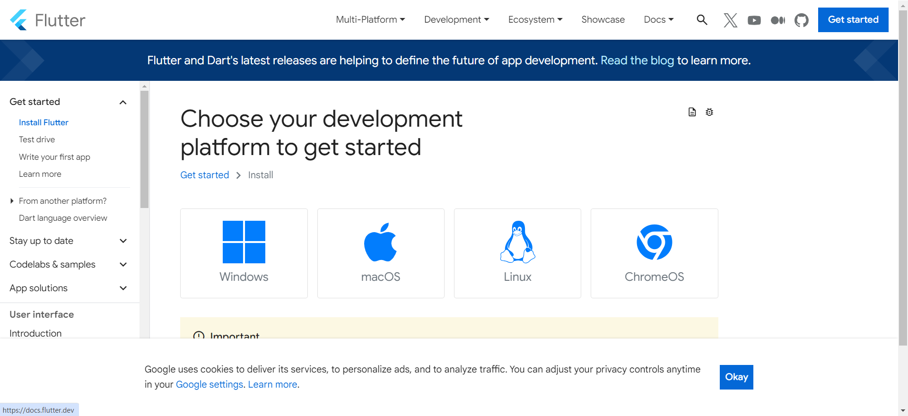Open the Medium blog icon

click(777, 20)
